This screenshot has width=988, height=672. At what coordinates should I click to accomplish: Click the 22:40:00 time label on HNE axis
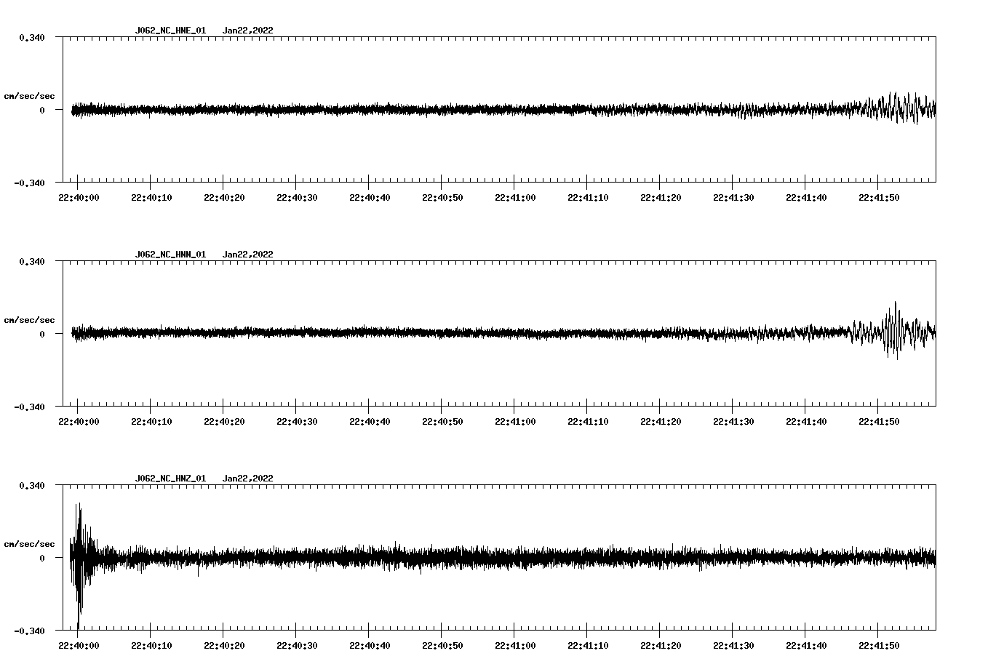(79, 198)
